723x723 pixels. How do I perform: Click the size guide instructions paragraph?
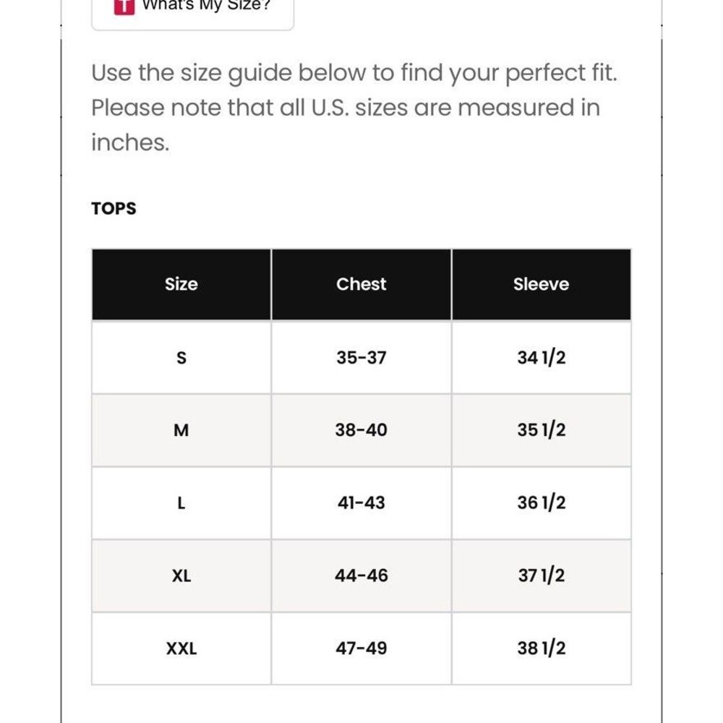[354, 108]
